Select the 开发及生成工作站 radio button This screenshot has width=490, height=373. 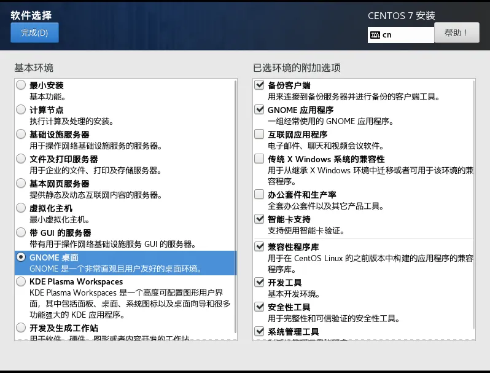click(21, 328)
